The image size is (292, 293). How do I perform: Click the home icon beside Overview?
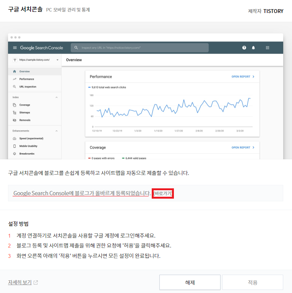15,71
